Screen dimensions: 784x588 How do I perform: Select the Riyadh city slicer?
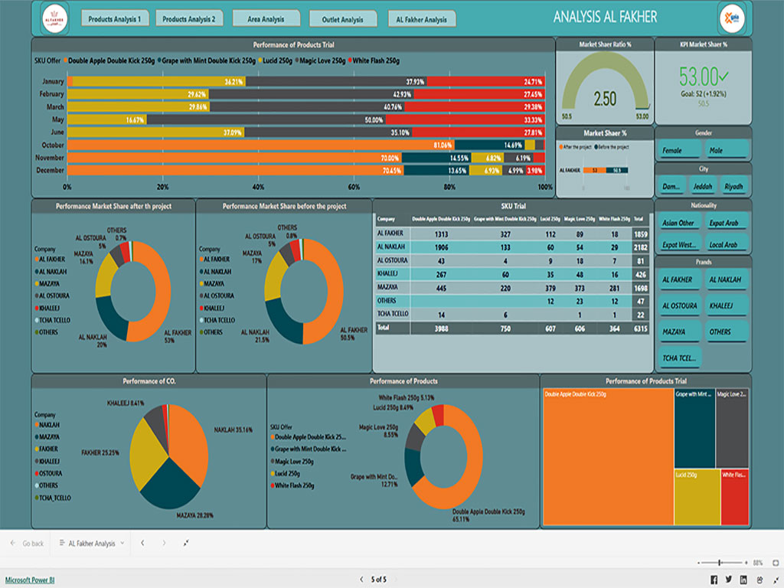click(x=733, y=186)
